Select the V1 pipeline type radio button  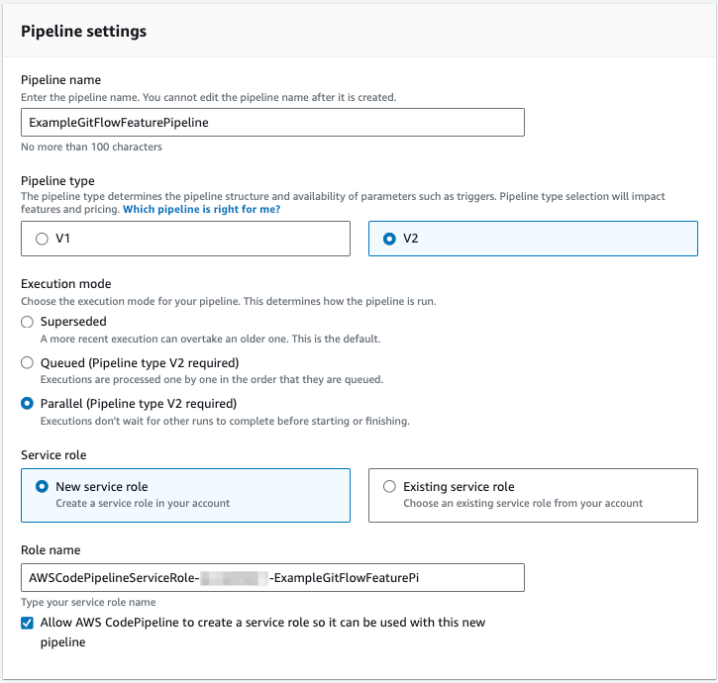click(x=41, y=239)
